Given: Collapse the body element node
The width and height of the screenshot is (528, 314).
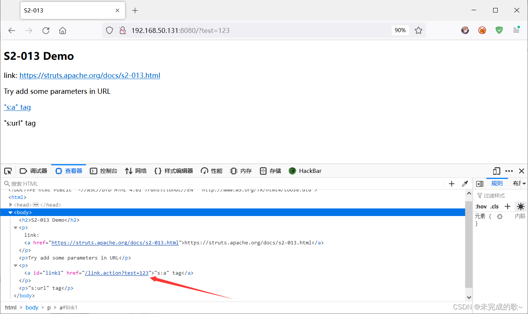Looking at the screenshot, I should click(x=11, y=213).
